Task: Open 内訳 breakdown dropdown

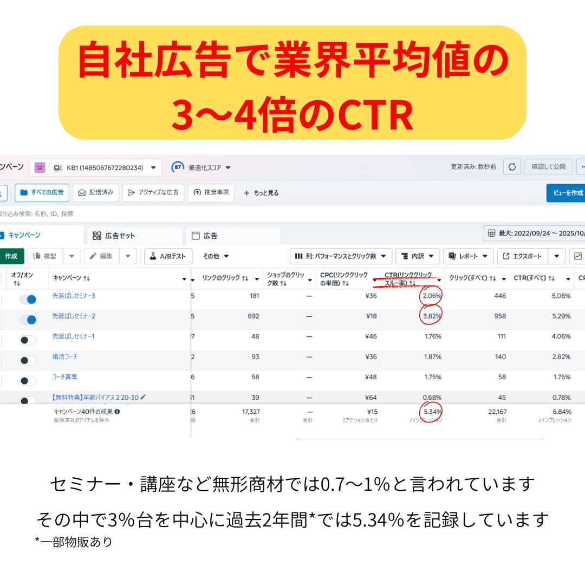Action: (x=418, y=256)
